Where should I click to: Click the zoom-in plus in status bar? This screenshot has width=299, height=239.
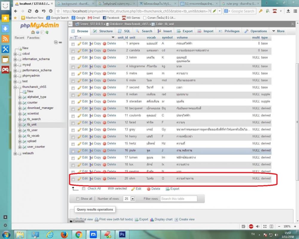pos(295,226)
